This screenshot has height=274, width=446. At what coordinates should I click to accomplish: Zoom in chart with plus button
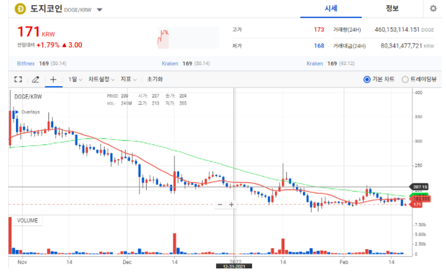coord(232,205)
